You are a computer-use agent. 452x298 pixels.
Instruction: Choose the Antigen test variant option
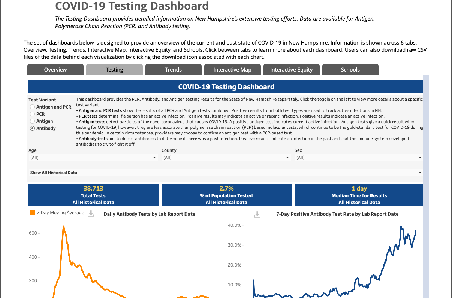tap(33, 121)
